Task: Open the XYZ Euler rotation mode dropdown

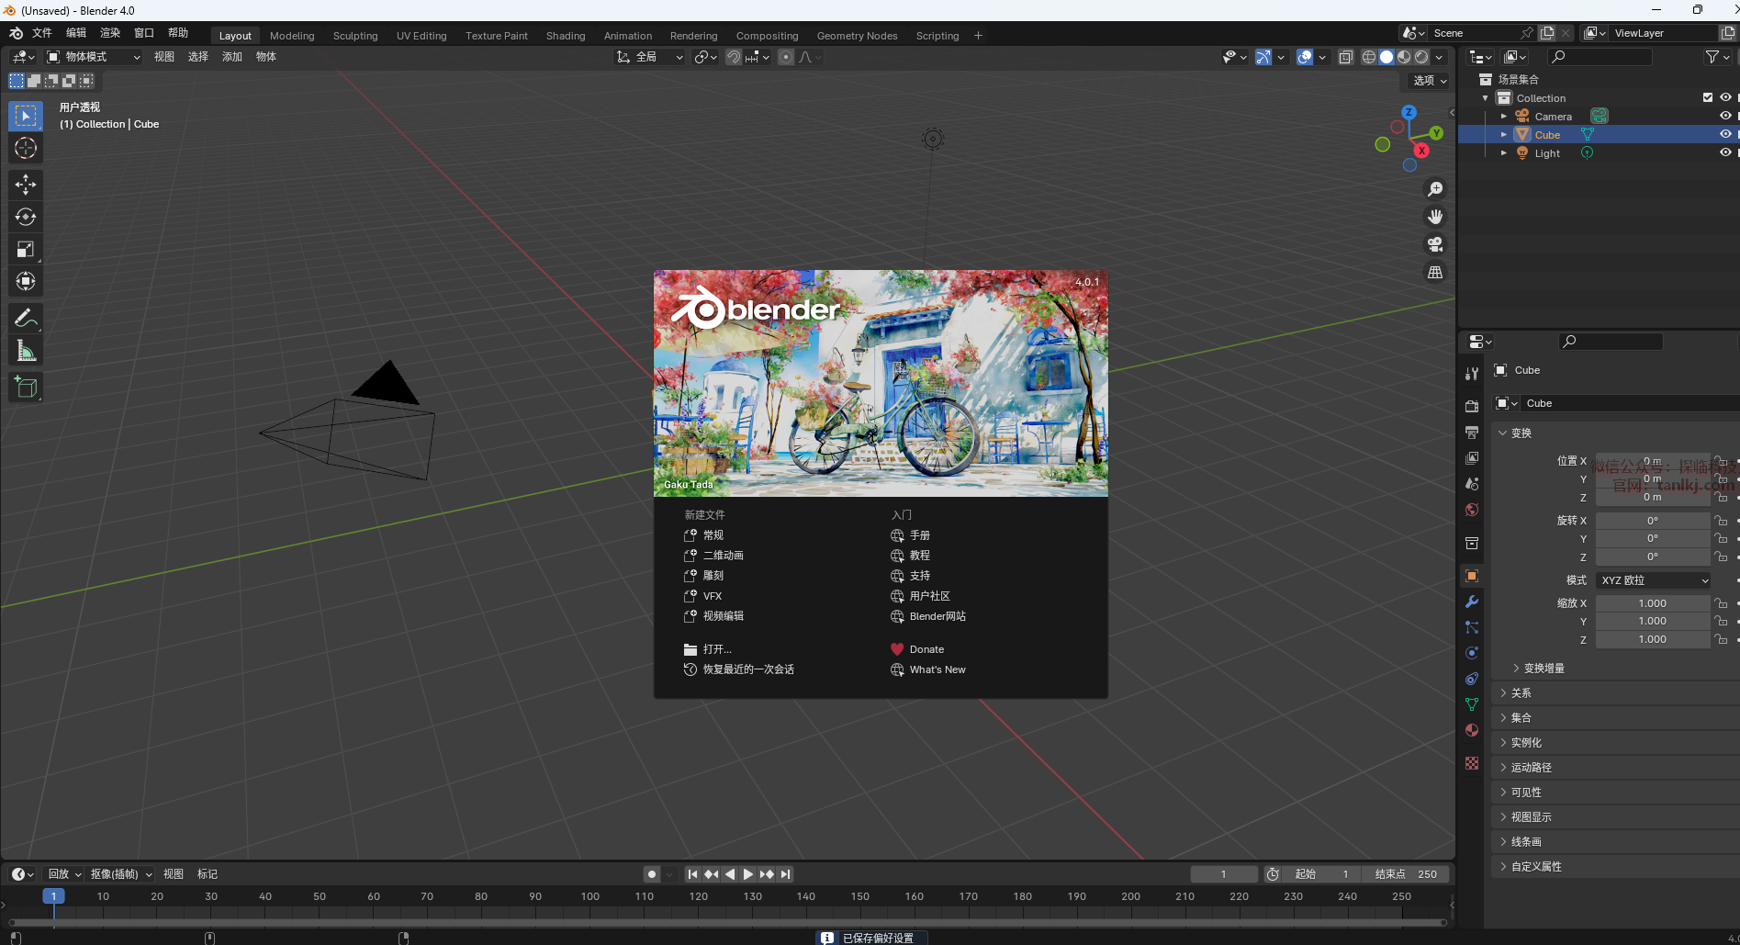Action: (1653, 580)
